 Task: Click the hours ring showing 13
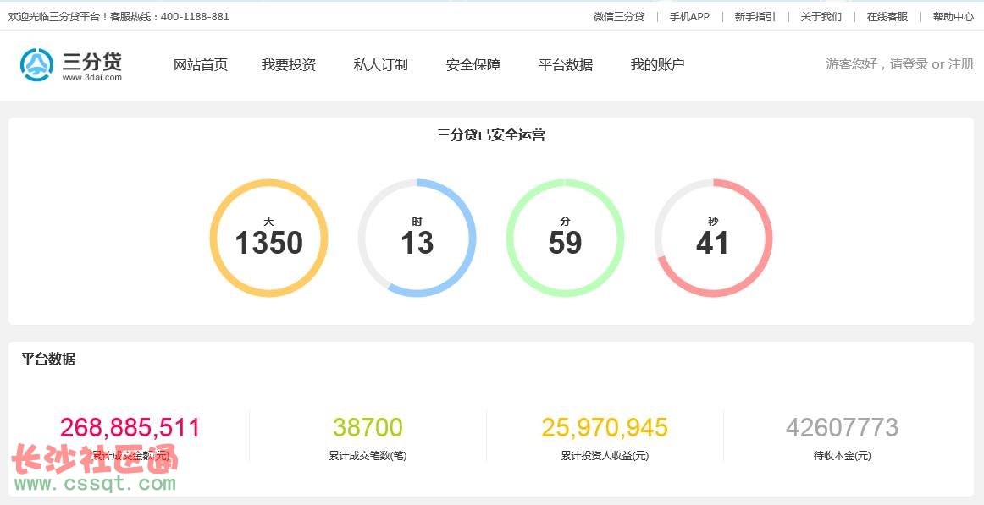417,238
